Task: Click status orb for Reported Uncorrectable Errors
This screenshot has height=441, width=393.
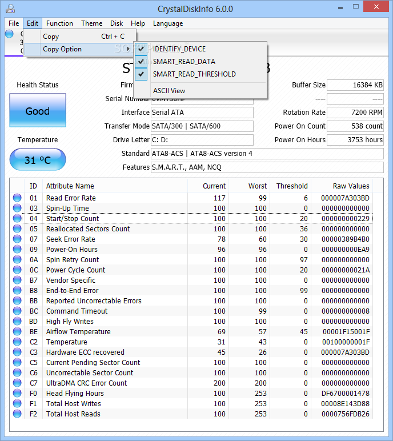Action: click(x=17, y=300)
